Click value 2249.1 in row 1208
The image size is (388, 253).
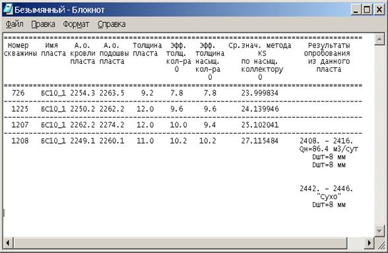pos(82,141)
